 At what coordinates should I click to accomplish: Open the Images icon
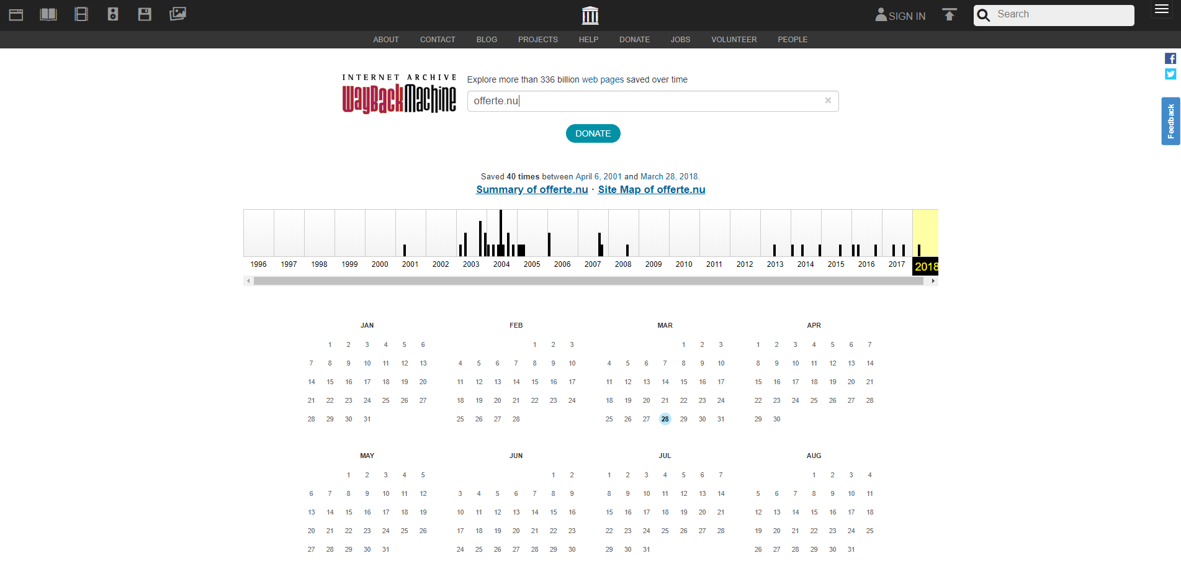[x=177, y=14]
